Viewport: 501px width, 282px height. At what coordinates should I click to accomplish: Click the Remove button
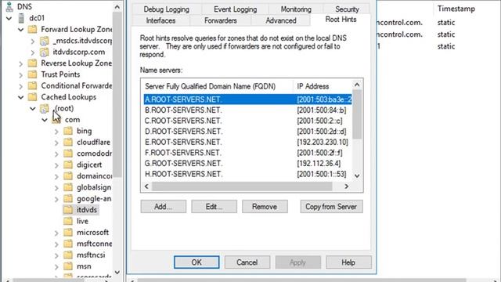tap(265, 207)
